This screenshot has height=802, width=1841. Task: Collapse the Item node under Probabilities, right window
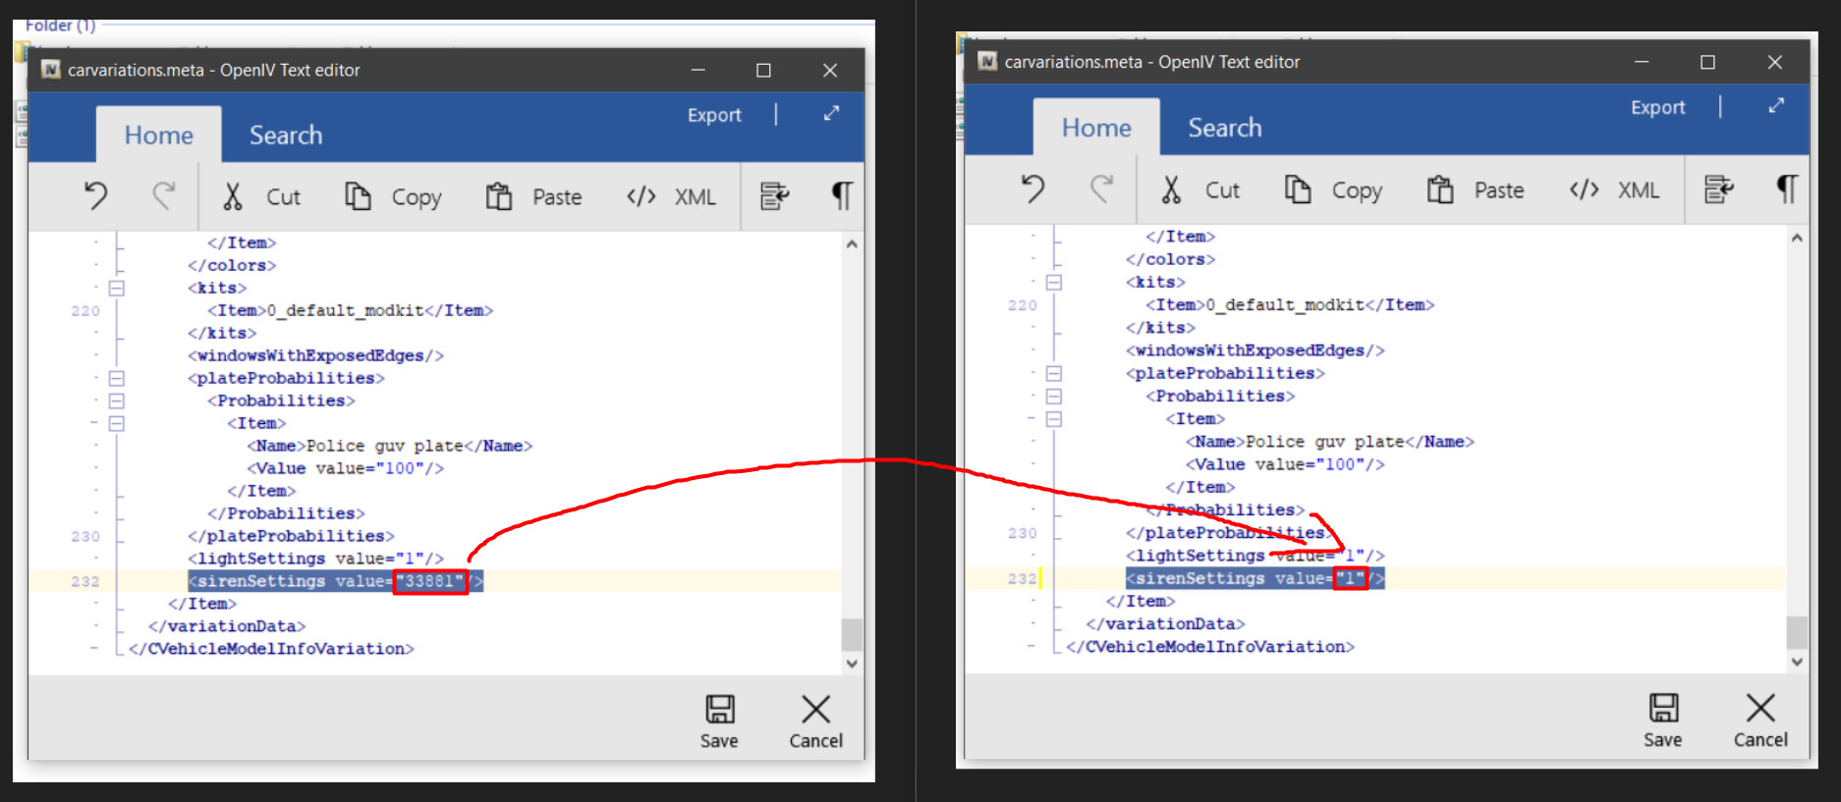click(1054, 419)
